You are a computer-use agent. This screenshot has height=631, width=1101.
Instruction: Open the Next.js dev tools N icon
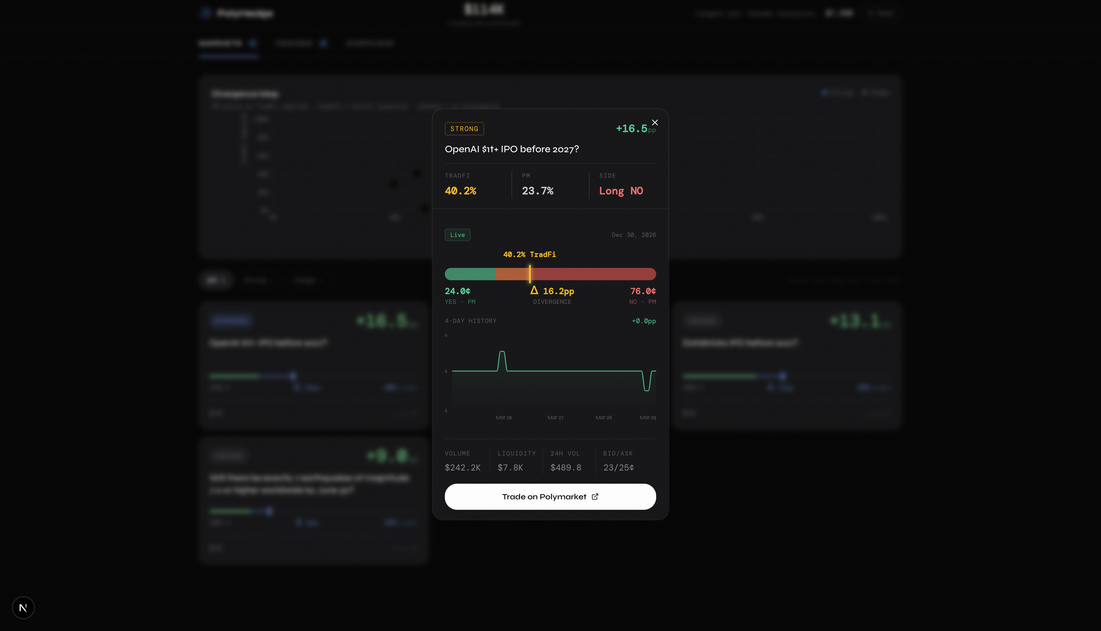(x=23, y=608)
